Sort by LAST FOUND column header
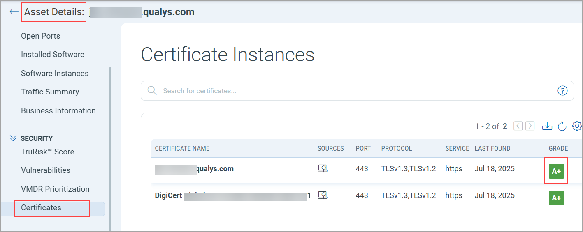This screenshot has height=232, width=583. [x=492, y=148]
